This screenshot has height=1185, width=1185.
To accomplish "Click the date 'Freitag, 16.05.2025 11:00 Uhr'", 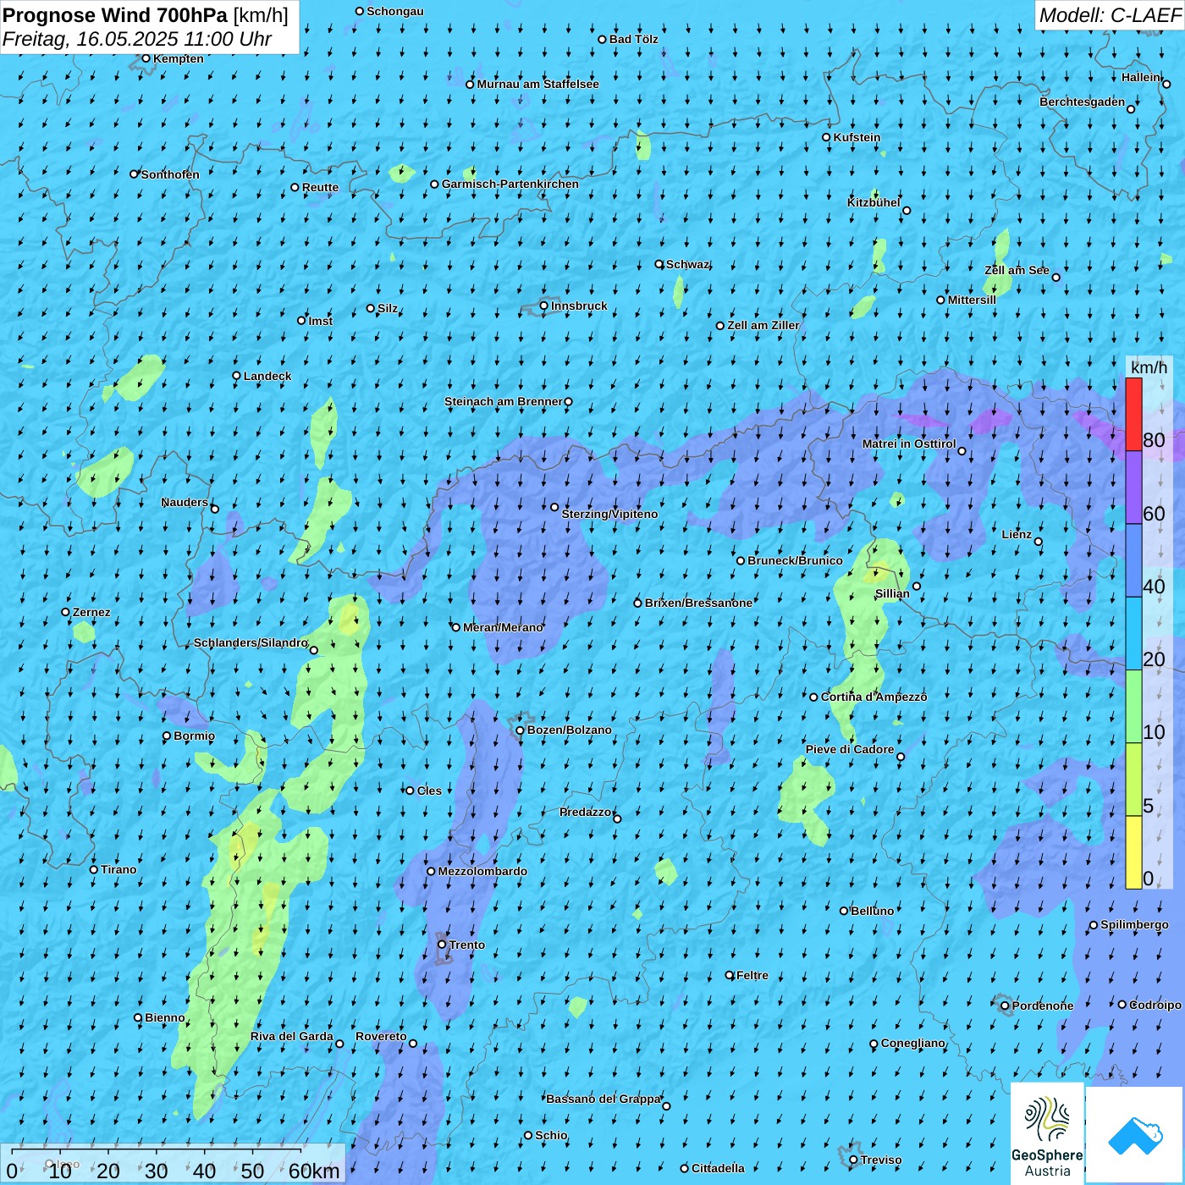I will coord(137,39).
